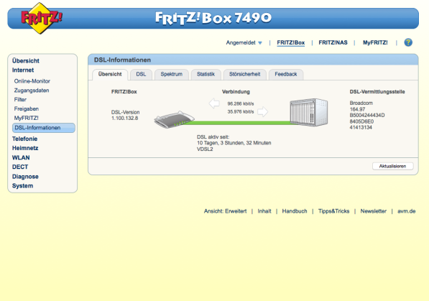Image resolution: width=429 pixels, height=301 pixels.
Task: Expand the Heimnetz menu section
Action: click(x=25, y=148)
